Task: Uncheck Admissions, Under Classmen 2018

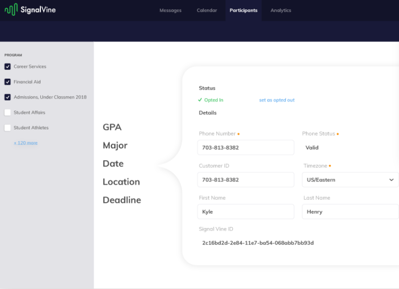Action: click(x=7, y=97)
